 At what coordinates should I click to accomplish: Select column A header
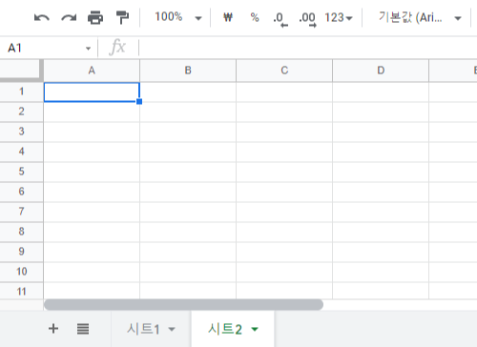click(92, 71)
